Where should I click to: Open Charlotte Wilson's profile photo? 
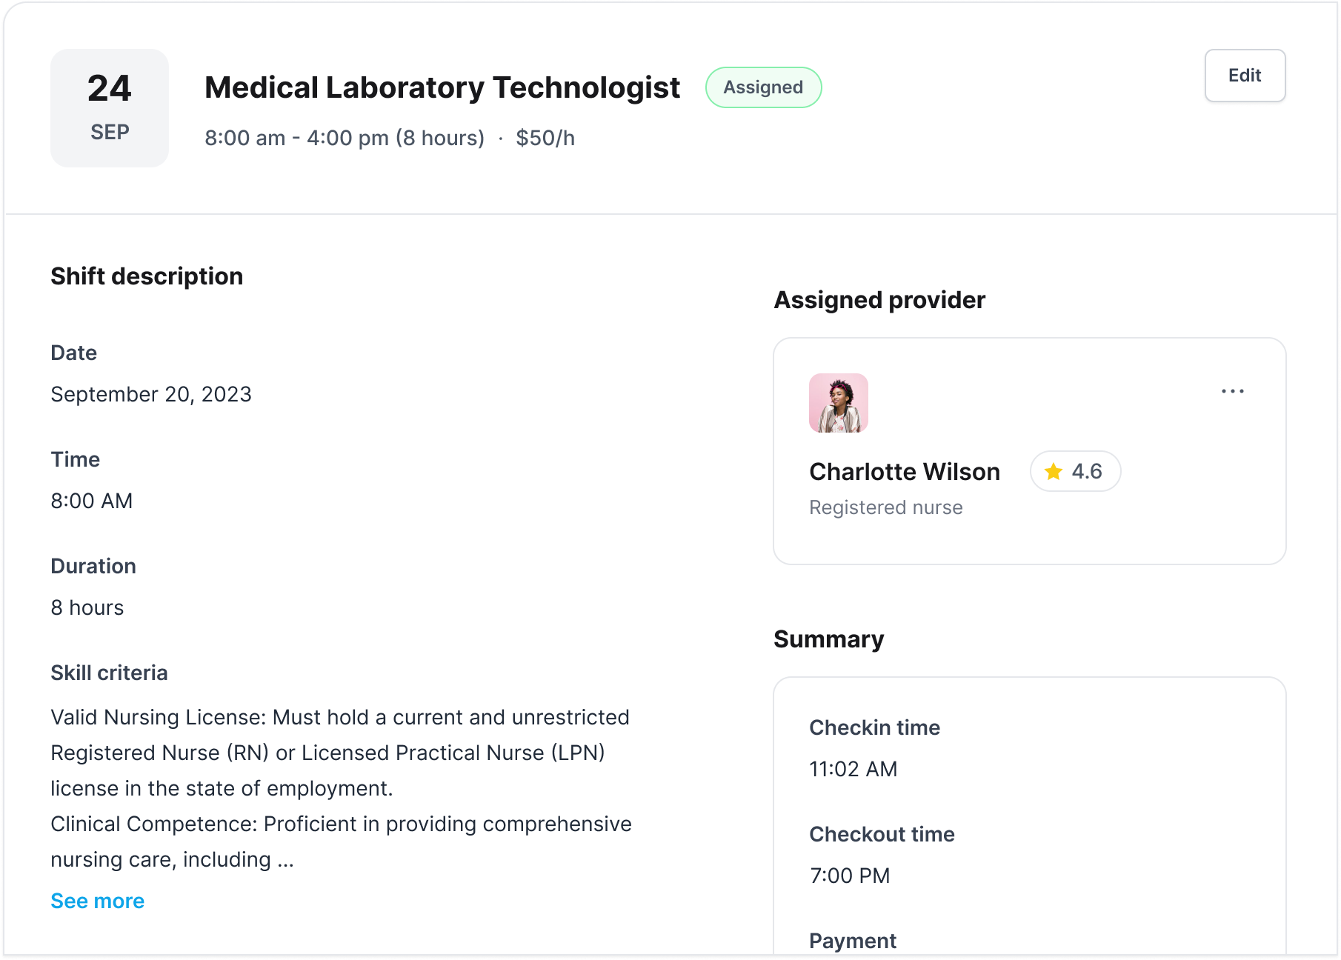tap(839, 403)
